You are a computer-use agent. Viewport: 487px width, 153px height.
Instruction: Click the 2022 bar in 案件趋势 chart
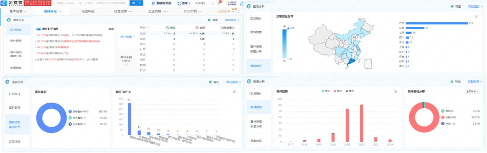pos(361,123)
